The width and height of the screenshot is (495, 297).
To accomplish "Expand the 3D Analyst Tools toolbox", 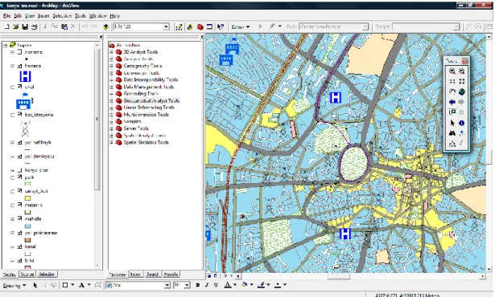I will click(x=111, y=52).
